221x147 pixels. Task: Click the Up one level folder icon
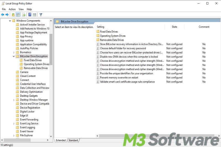point(13,15)
